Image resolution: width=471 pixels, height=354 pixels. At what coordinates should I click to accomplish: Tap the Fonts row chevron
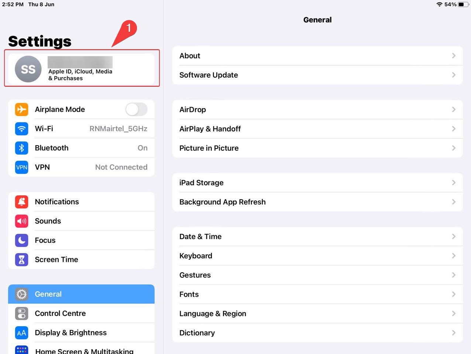click(454, 295)
